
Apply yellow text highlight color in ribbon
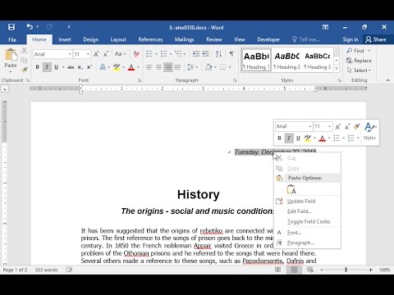[x=117, y=67]
